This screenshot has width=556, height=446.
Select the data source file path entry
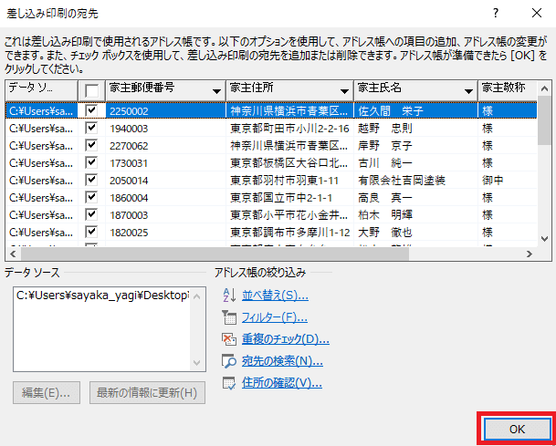pyautogui.click(x=101, y=296)
